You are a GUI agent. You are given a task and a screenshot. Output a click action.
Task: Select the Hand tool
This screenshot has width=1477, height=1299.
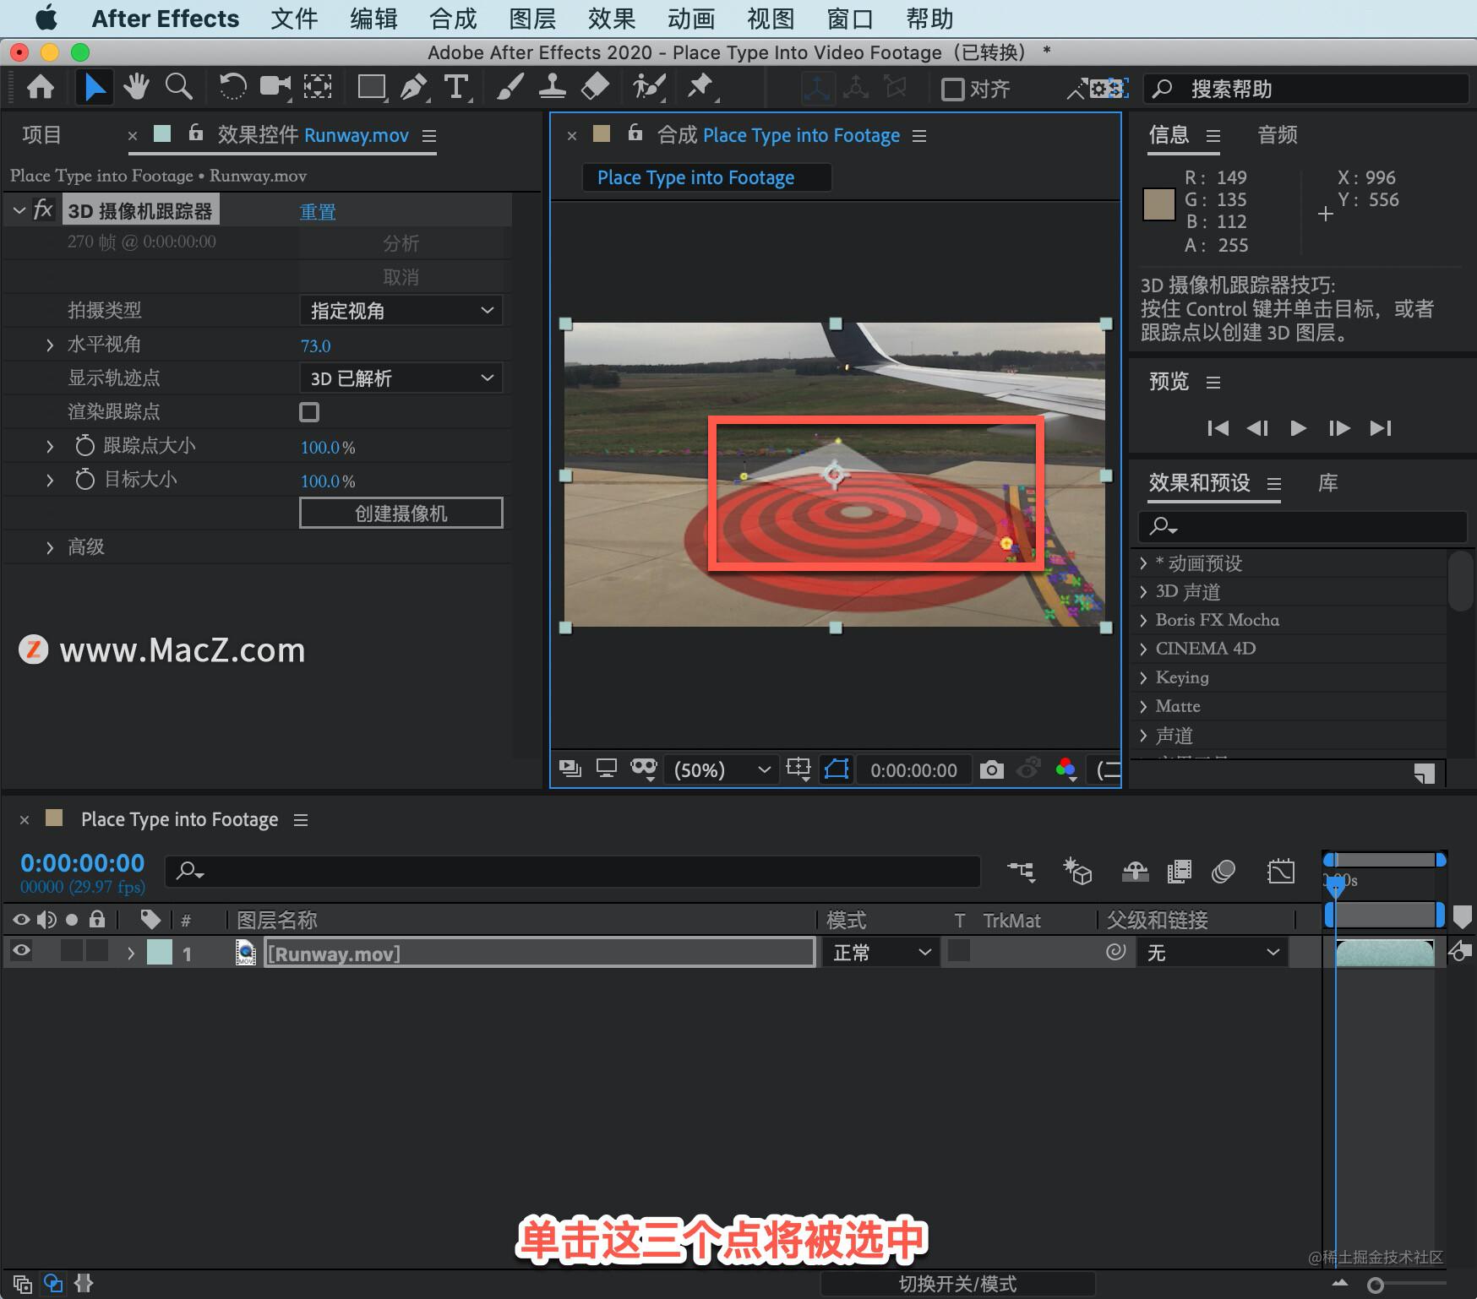pyautogui.click(x=135, y=87)
